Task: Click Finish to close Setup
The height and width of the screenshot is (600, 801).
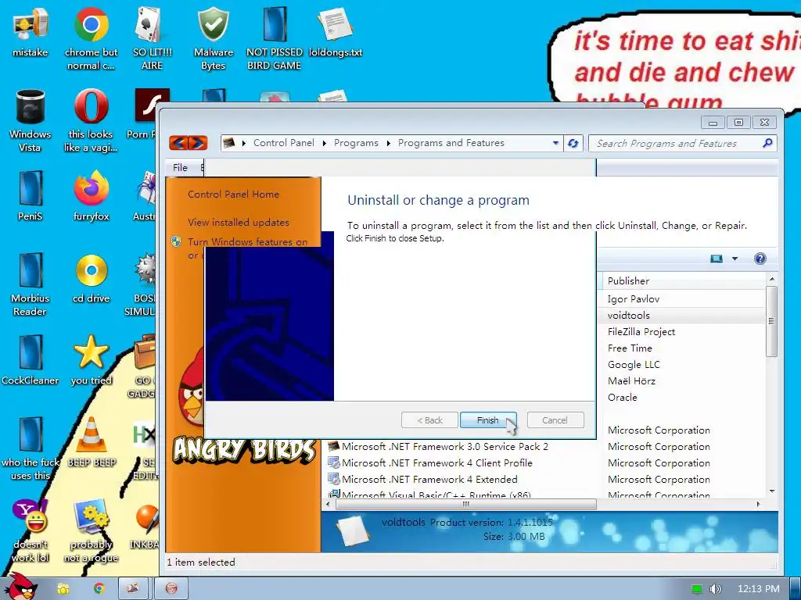Action: coord(488,420)
